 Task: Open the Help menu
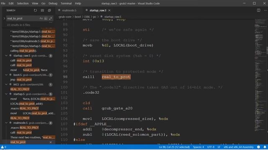pyautogui.click(x=78, y=3)
